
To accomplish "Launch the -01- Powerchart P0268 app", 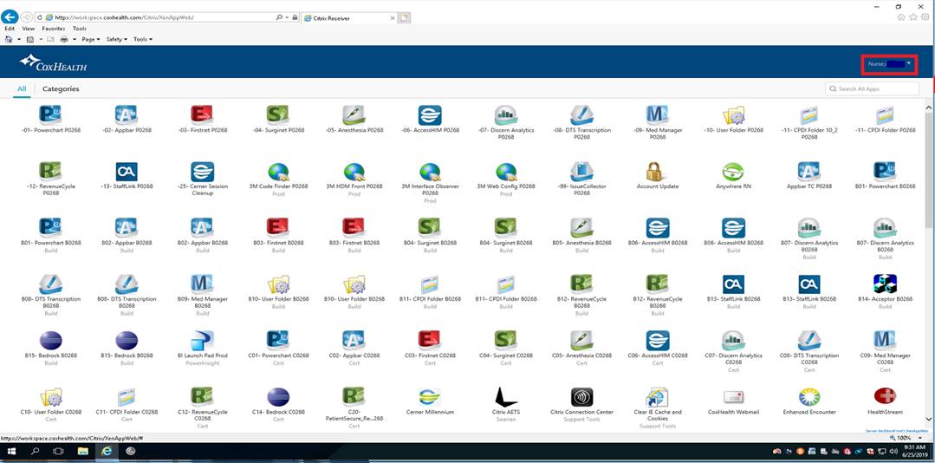I will (50, 115).
